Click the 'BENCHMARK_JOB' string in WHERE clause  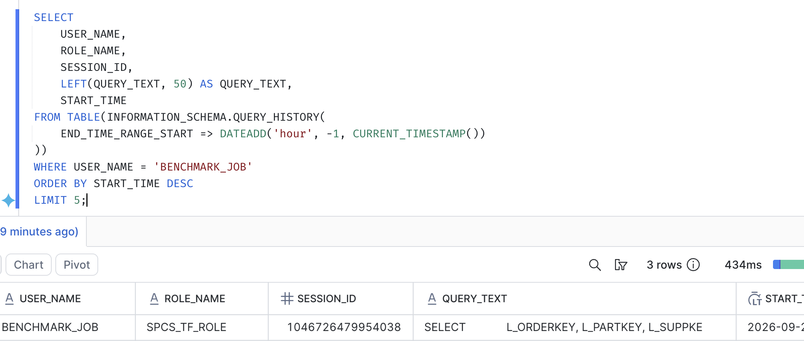point(203,167)
